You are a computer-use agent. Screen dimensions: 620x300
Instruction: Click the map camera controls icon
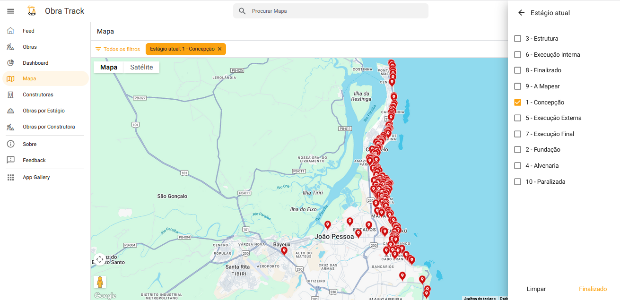click(99, 259)
